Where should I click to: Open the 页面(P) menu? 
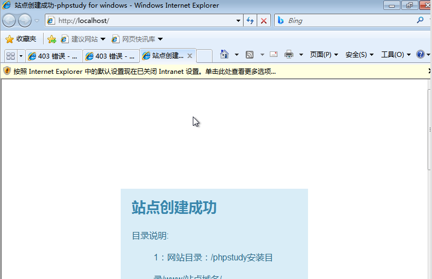[324, 55]
